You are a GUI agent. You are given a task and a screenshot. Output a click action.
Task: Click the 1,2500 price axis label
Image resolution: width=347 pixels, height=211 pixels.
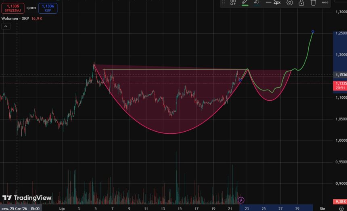click(341, 33)
